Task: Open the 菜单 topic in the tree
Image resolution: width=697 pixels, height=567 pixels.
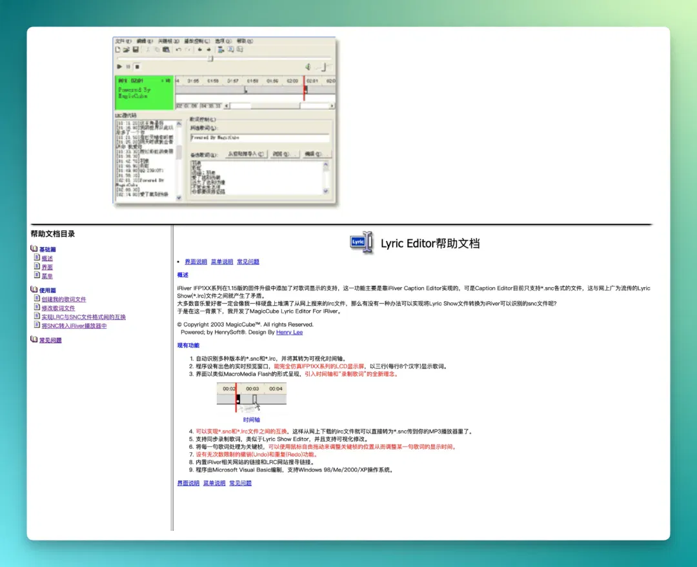Action: [47, 276]
